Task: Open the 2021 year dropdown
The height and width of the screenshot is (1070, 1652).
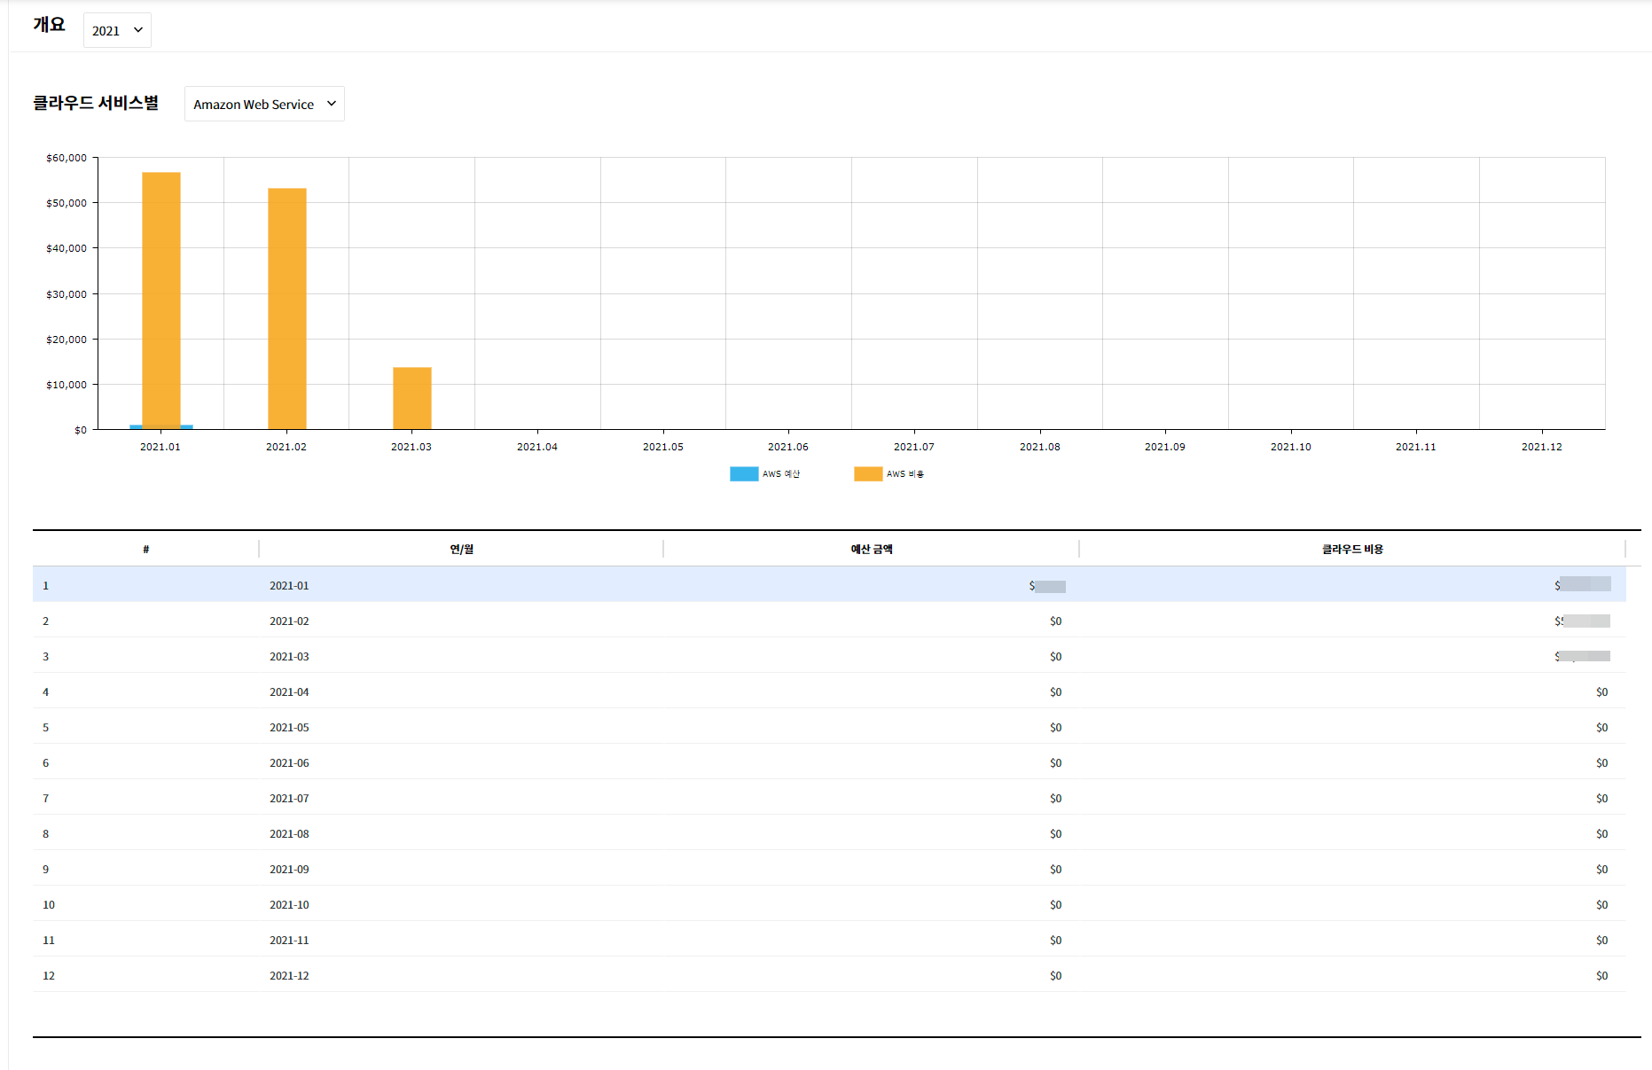Action: [117, 30]
